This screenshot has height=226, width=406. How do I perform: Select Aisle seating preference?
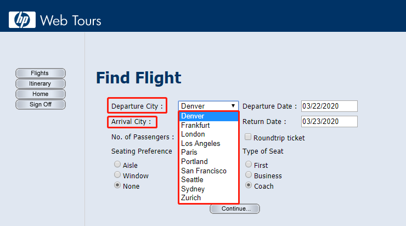click(117, 165)
